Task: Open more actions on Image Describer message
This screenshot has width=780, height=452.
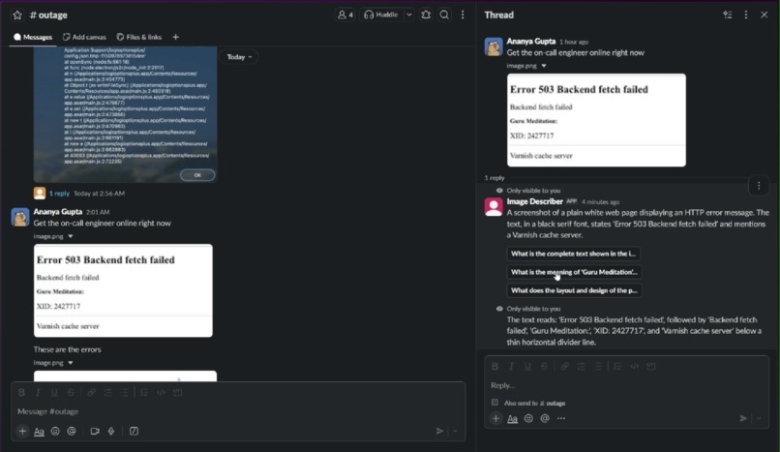Action: 759,186
